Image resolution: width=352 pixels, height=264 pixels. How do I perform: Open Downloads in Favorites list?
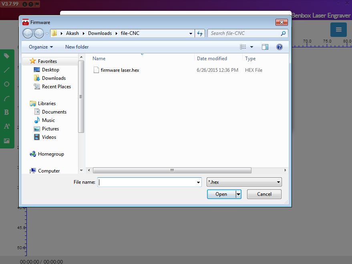click(54, 78)
